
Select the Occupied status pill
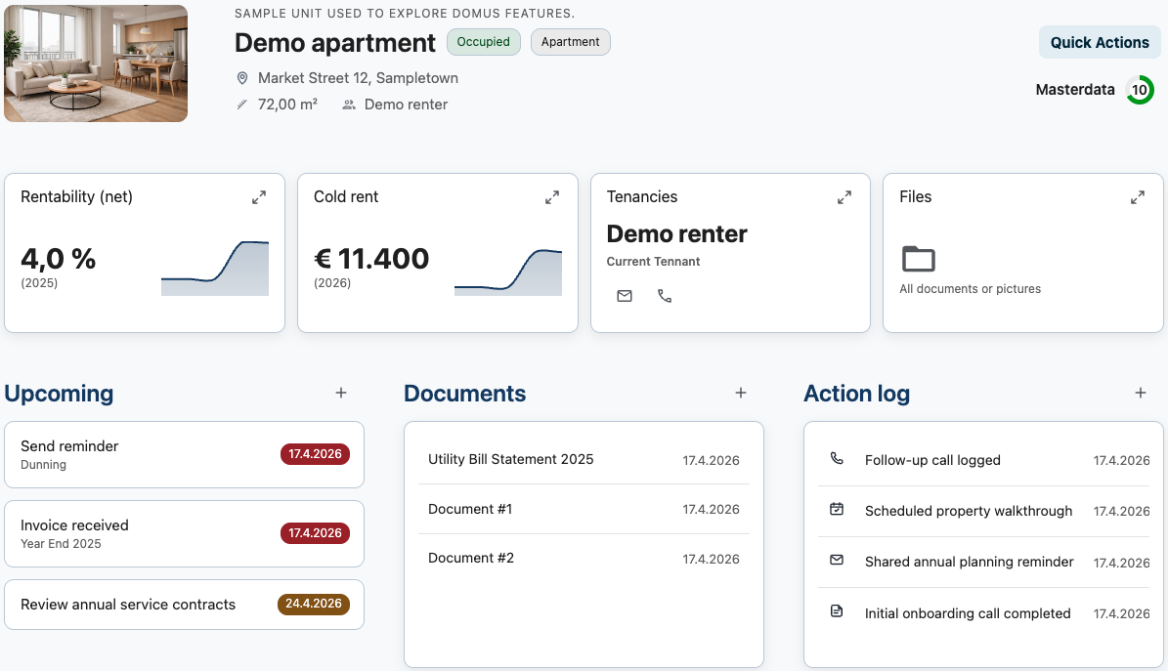tap(483, 42)
